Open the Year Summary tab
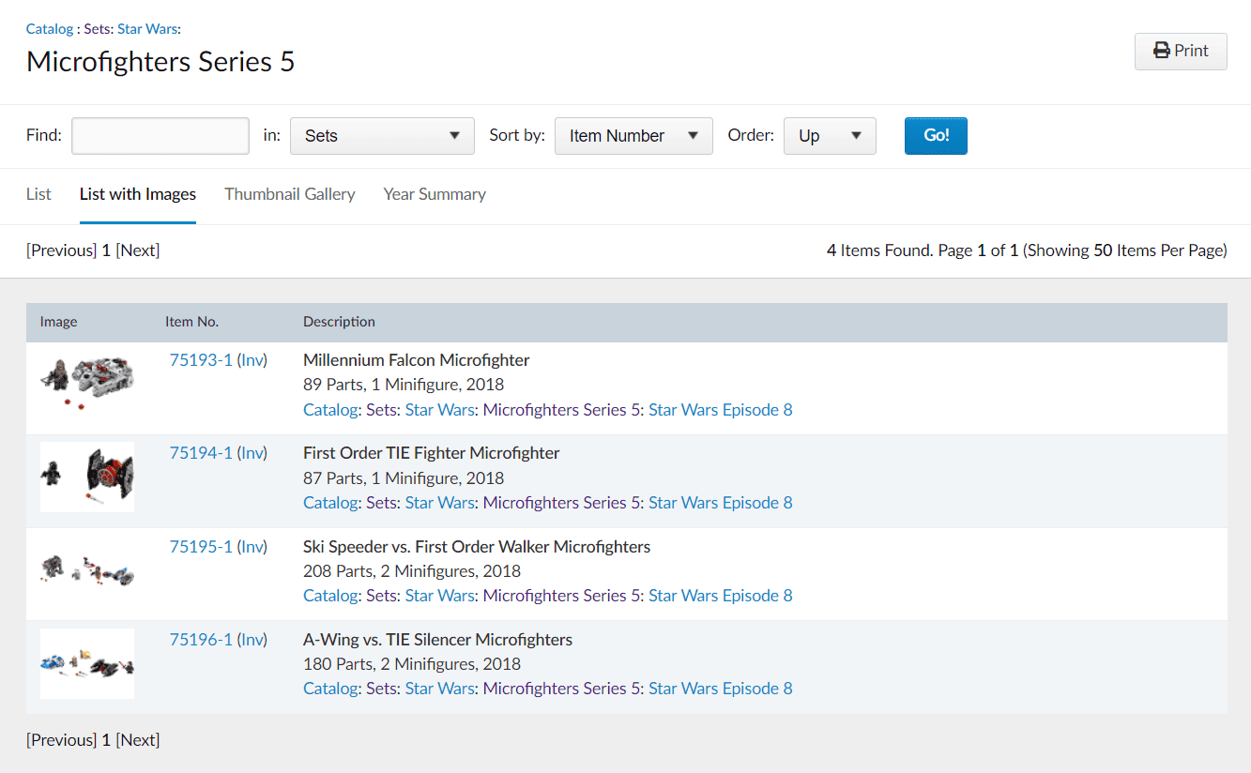The height and width of the screenshot is (773, 1251). [435, 194]
